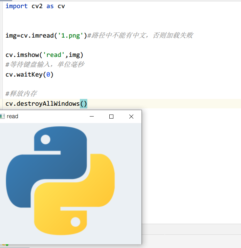
Task: Click the 'read' window title text
Action: pyautogui.click(x=13, y=117)
